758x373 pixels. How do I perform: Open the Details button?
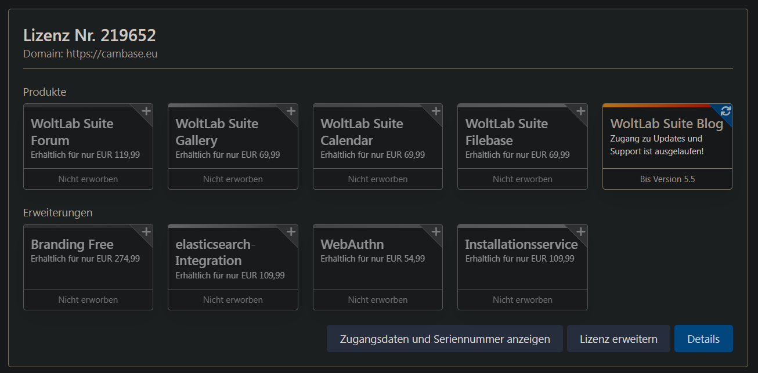point(703,339)
